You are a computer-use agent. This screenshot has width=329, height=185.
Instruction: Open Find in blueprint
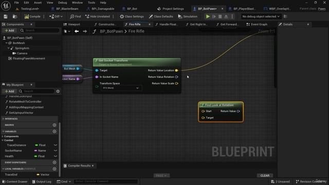76,16
